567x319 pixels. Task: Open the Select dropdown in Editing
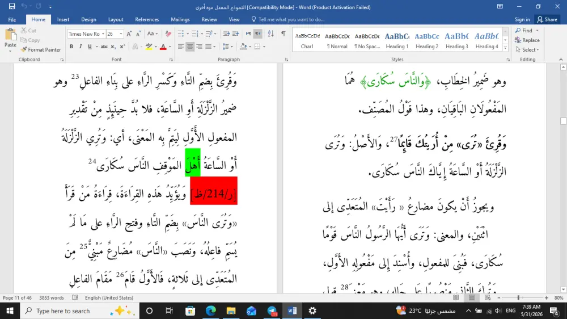[x=527, y=49]
